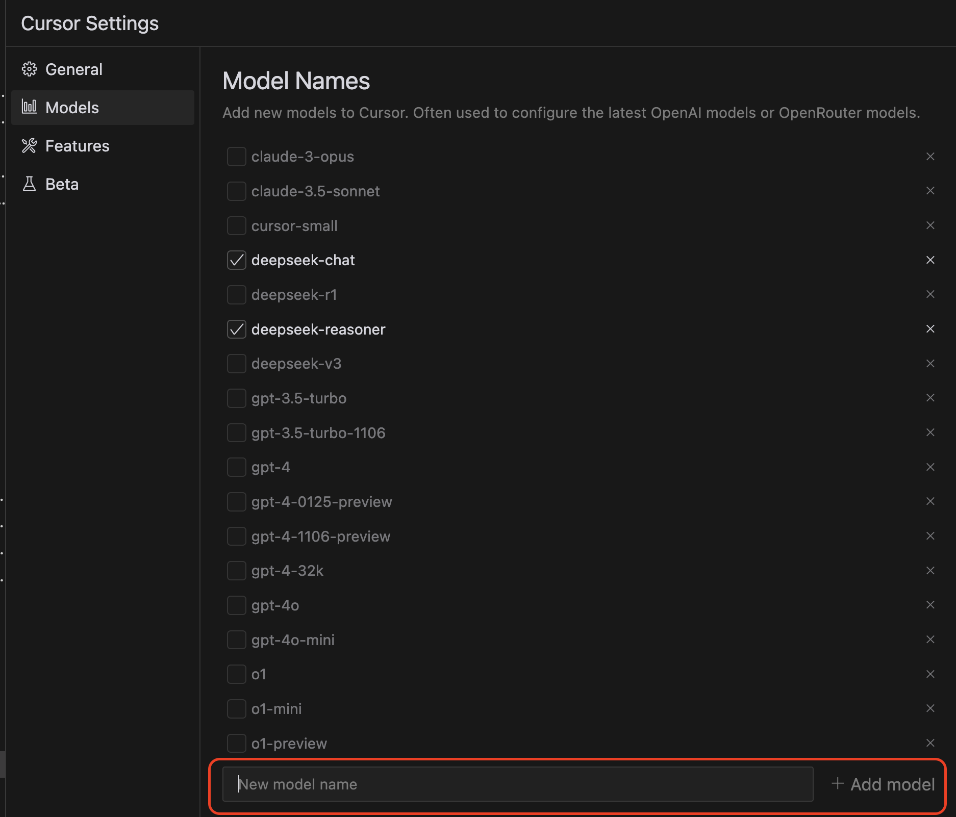Tick the o1-mini model checkbox
The image size is (956, 817).
(237, 709)
